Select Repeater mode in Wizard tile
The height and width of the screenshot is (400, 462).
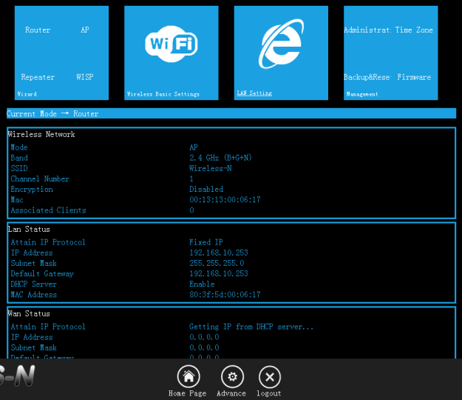pyautogui.click(x=38, y=77)
